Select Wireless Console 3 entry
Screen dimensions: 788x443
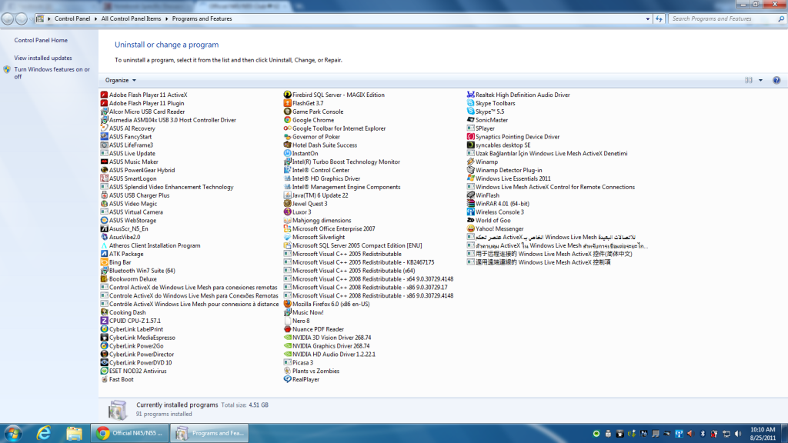click(x=496, y=212)
